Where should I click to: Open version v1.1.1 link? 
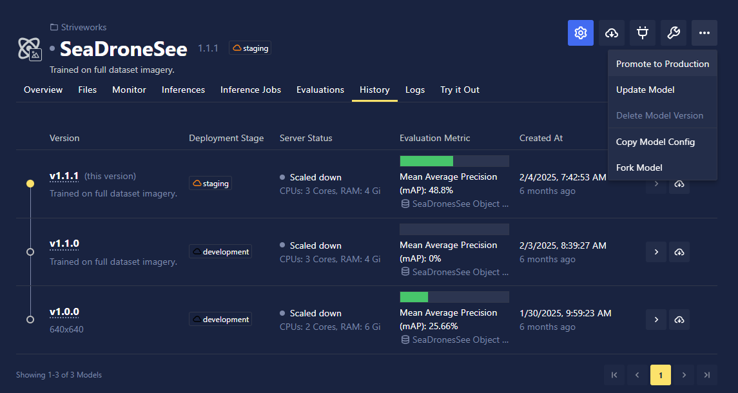tap(64, 176)
